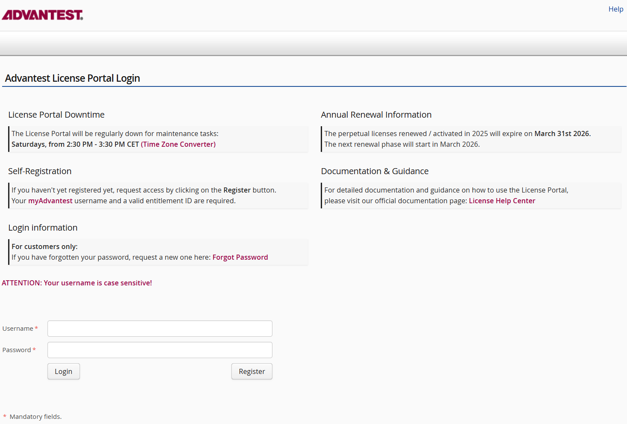This screenshot has width=627, height=424.
Task: Visit the License Help Center link
Action: pyautogui.click(x=502, y=201)
